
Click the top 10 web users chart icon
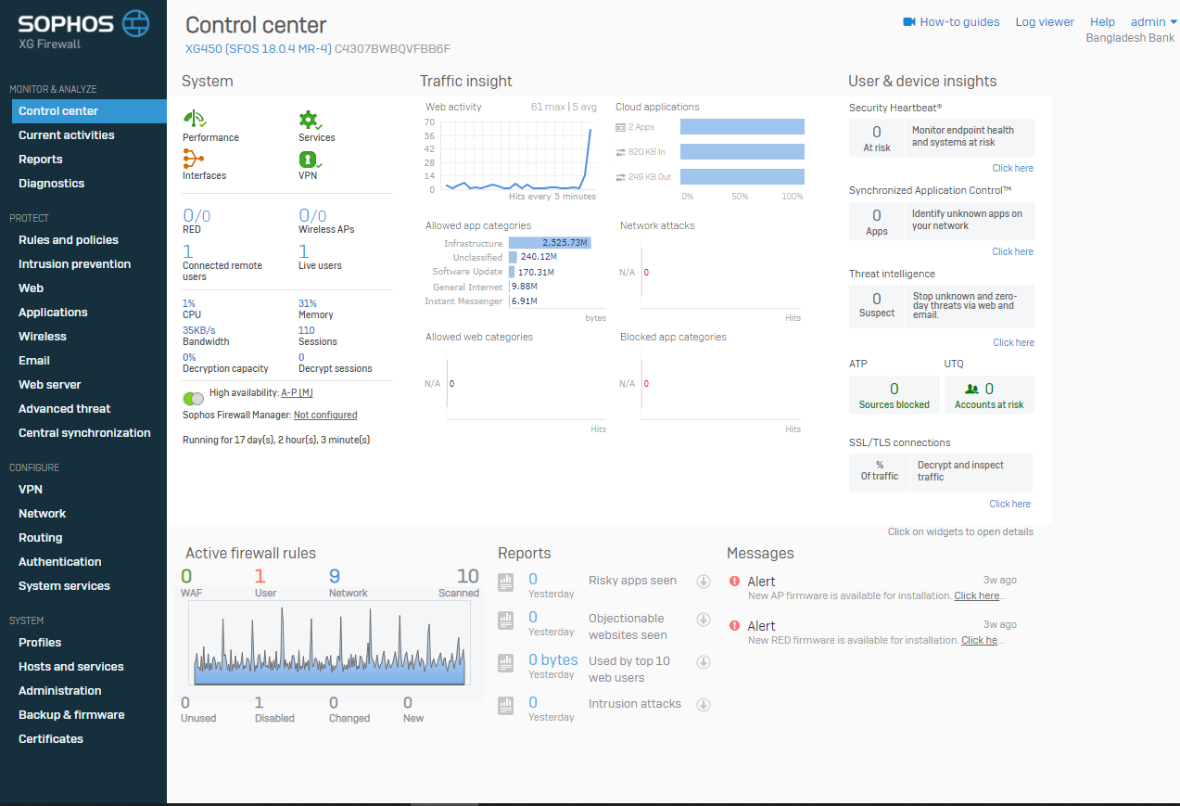506,663
